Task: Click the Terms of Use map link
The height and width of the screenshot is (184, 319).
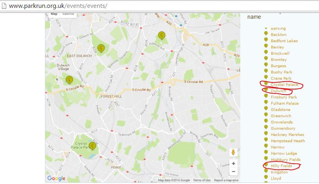Action: (202, 180)
